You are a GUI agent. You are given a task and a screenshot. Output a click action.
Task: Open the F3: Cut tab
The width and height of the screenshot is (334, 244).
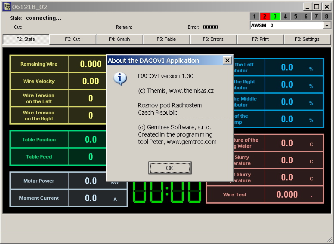72,39
